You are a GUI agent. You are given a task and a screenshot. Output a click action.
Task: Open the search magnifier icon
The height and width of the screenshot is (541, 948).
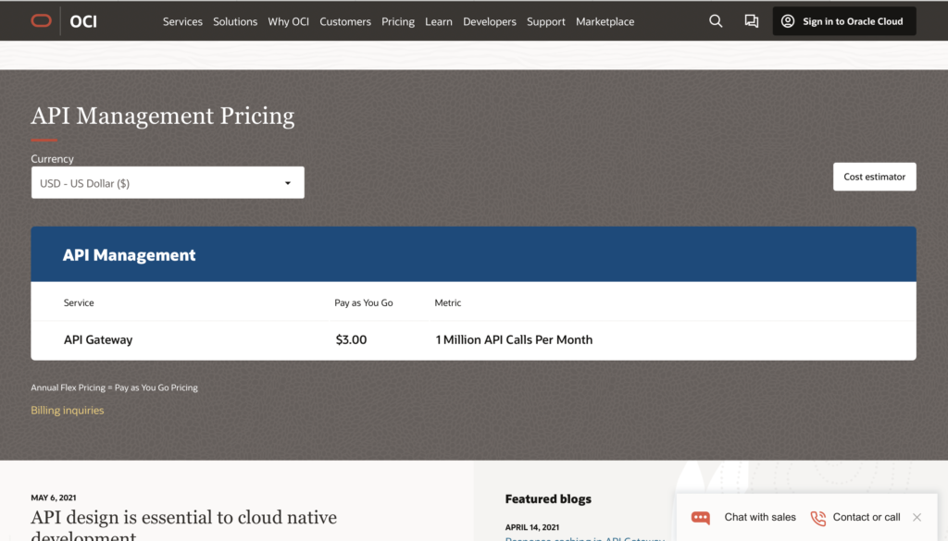point(716,21)
